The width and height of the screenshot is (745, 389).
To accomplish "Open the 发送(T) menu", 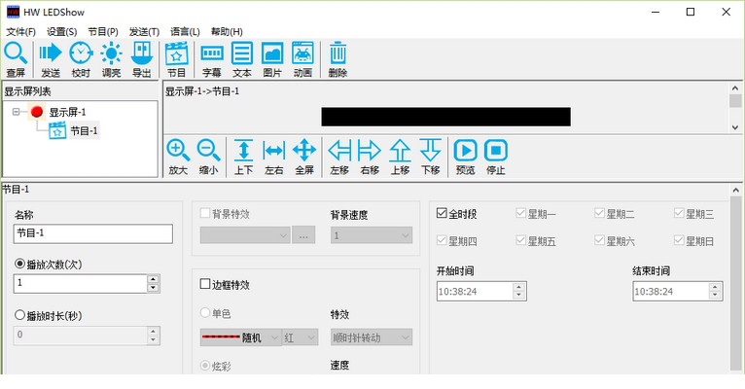I will click(145, 32).
